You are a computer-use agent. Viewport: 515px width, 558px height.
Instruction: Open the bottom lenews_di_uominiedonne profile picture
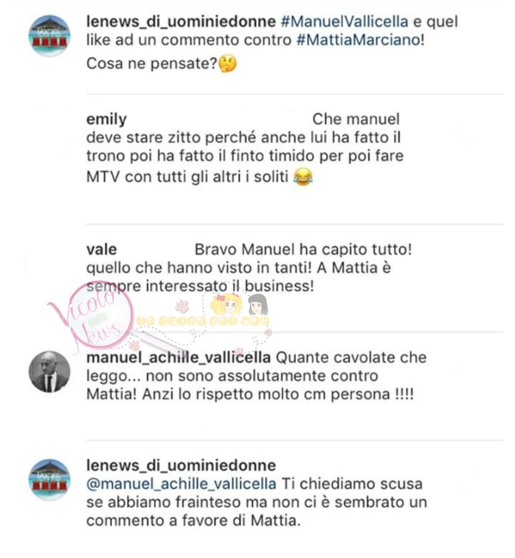point(49,480)
